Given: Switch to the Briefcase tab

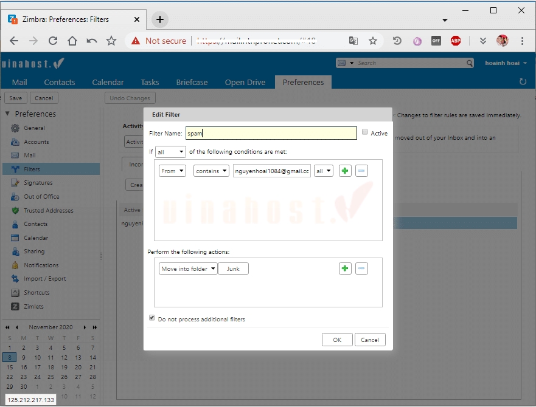Looking at the screenshot, I should [x=192, y=82].
